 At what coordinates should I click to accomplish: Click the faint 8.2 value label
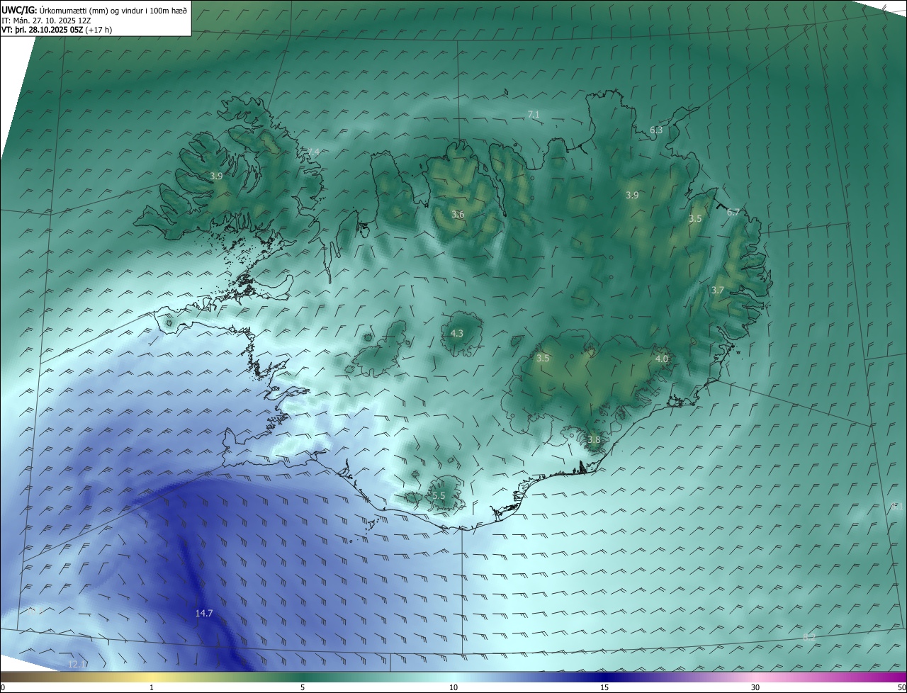(809, 637)
